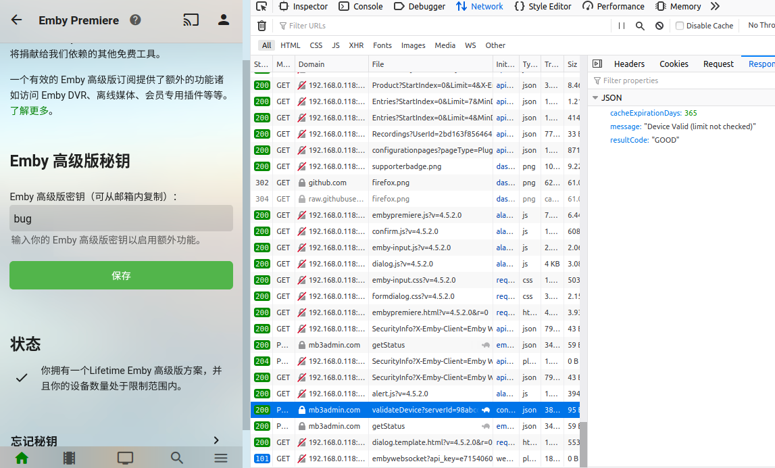775x468 pixels.
Task: Pause network recording
Action: click(x=622, y=26)
